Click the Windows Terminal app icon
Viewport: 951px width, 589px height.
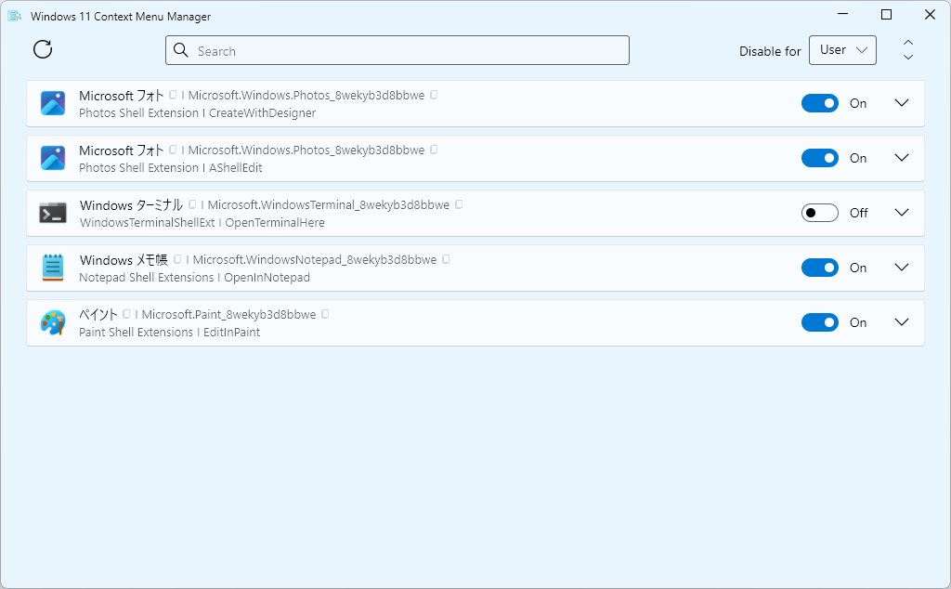click(x=53, y=213)
